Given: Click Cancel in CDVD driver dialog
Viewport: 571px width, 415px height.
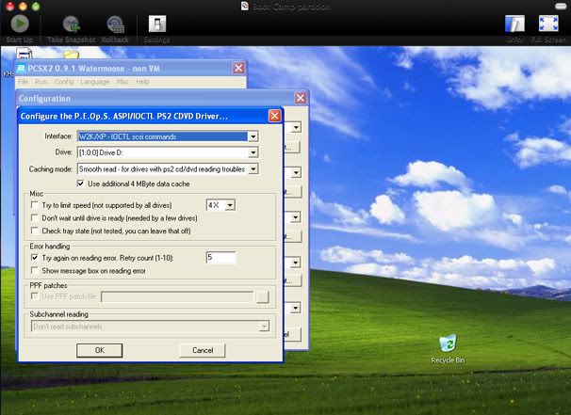Looking at the screenshot, I should point(203,350).
